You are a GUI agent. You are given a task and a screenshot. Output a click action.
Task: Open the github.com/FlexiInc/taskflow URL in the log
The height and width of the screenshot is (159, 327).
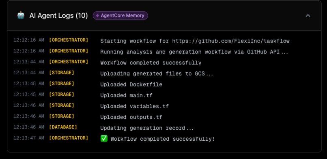coord(231,41)
